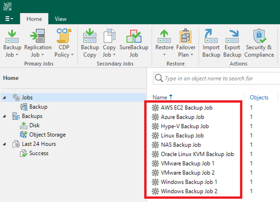Click the Import Backup icon
This screenshot has height=202, width=280.
point(211,36)
